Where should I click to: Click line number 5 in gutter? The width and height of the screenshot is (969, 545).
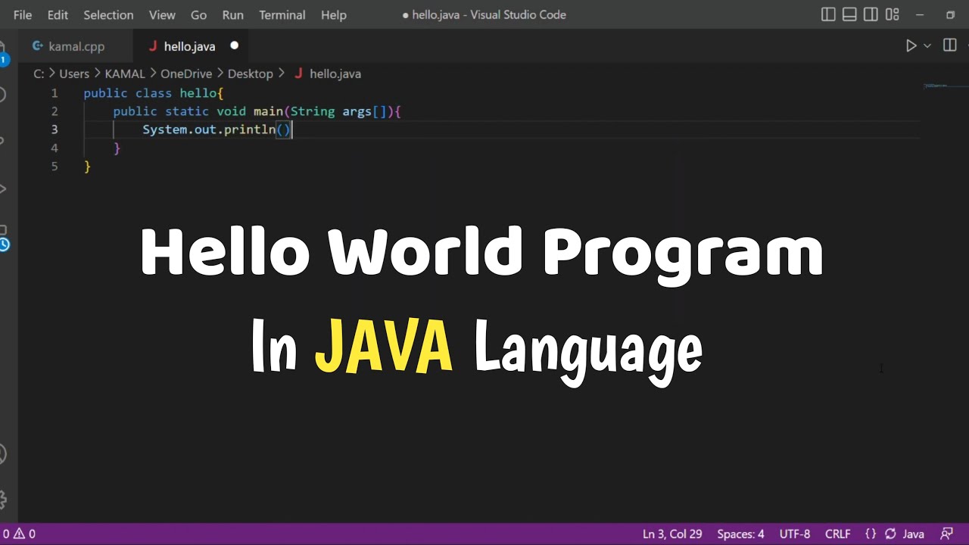[55, 166]
